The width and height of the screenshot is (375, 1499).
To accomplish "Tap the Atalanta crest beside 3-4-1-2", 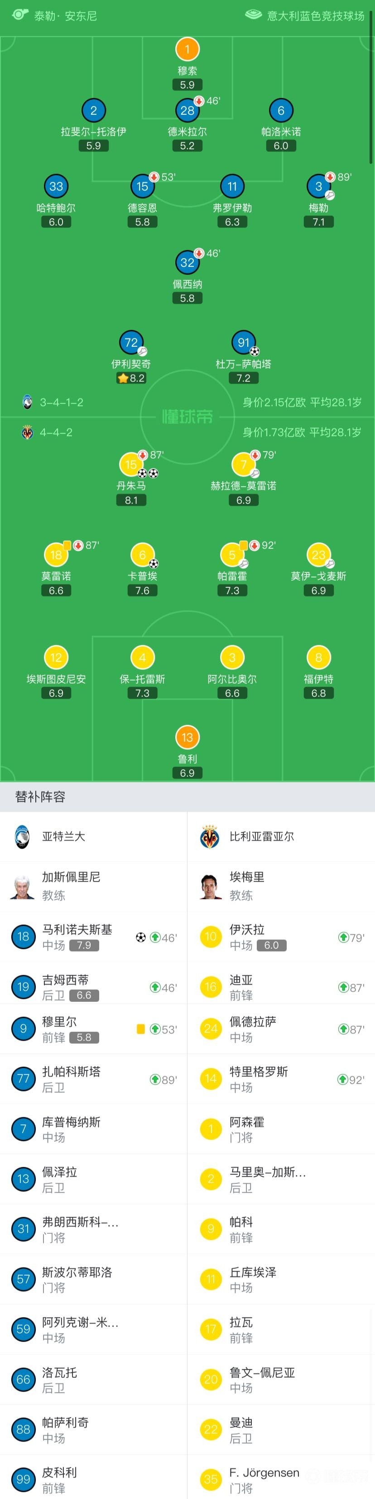I will (27, 402).
